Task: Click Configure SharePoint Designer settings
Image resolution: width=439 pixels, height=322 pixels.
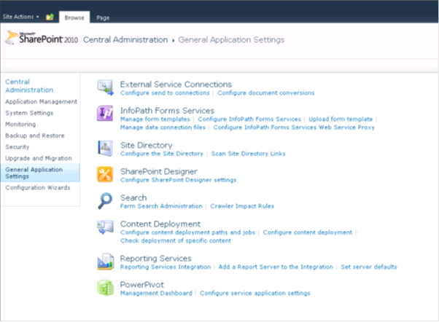Action: click(178, 180)
